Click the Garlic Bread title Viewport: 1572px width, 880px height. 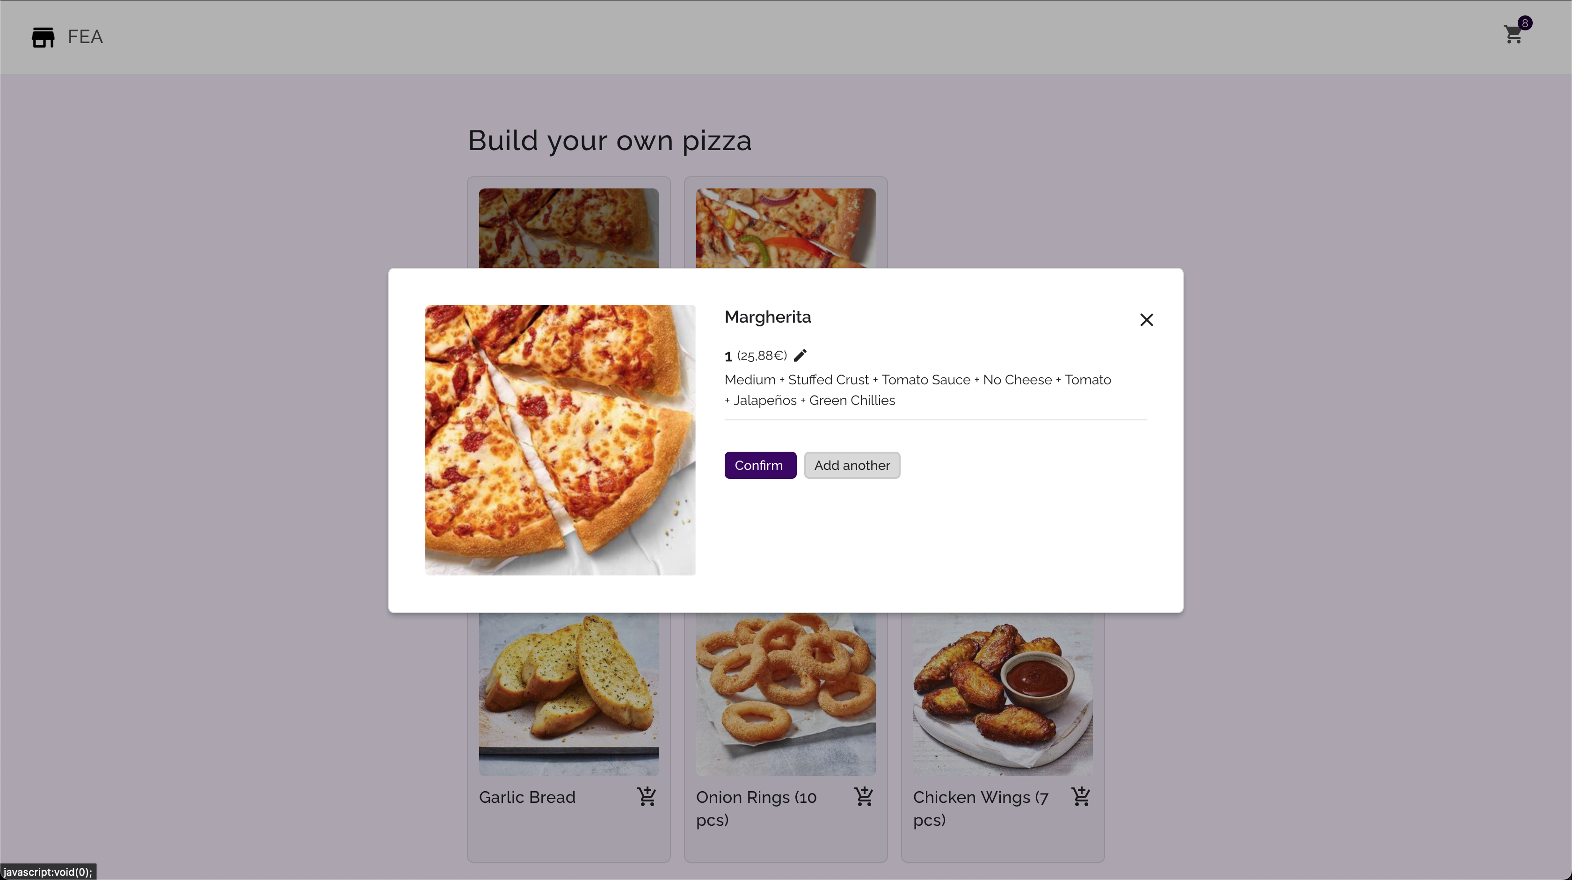(x=527, y=797)
